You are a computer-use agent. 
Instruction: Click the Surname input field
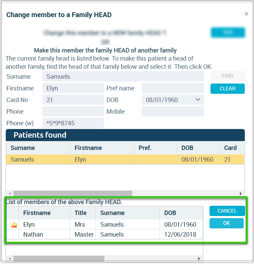click(123, 76)
